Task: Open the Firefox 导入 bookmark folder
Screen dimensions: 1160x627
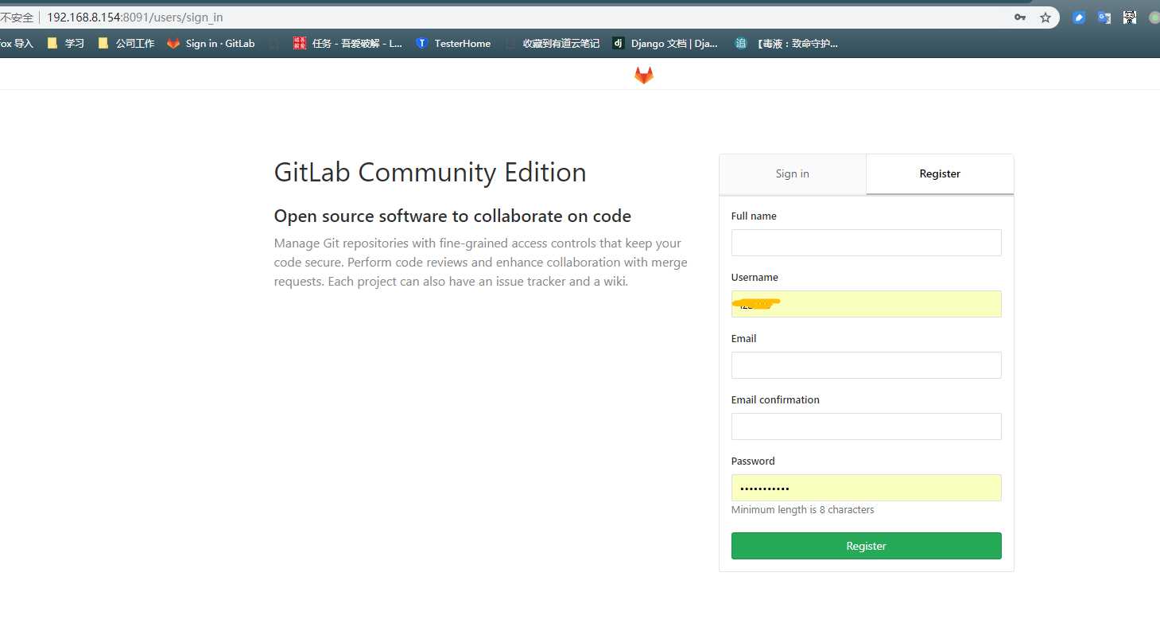Action: [16, 44]
